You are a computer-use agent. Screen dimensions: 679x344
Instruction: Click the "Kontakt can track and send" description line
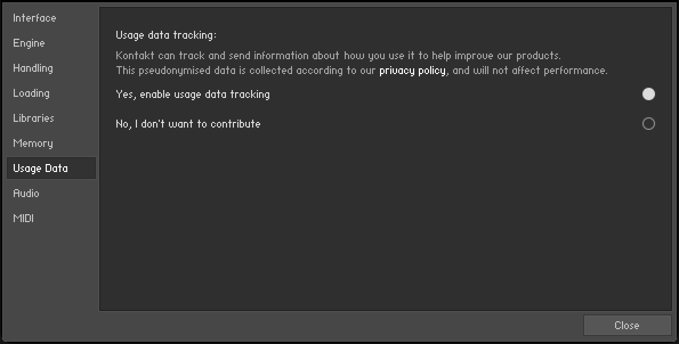[338, 56]
